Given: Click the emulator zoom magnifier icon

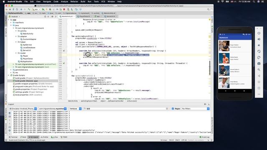Looking at the screenshot, I should (259, 70).
